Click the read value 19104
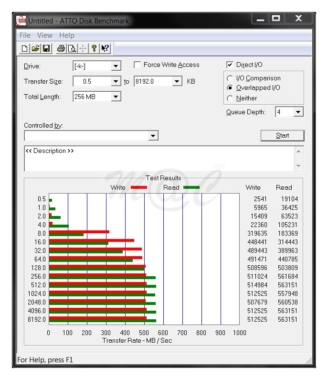 point(289,199)
